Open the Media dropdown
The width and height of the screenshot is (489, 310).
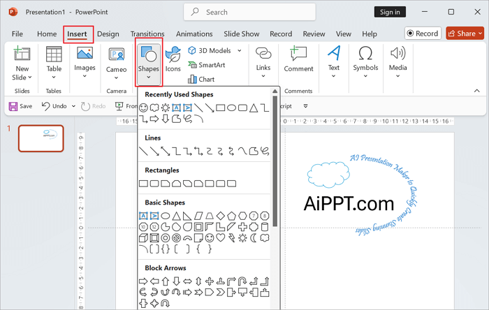[x=398, y=62]
